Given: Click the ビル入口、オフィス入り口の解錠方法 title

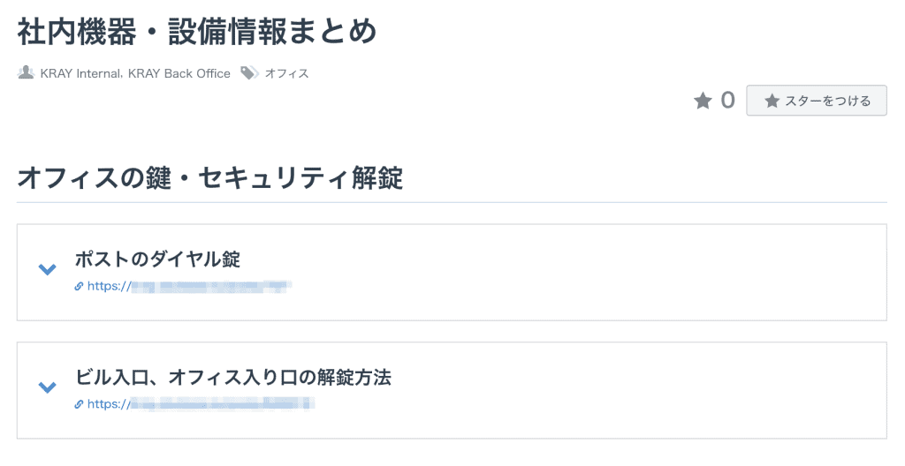Looking at the screenshot, I should 233,377.
